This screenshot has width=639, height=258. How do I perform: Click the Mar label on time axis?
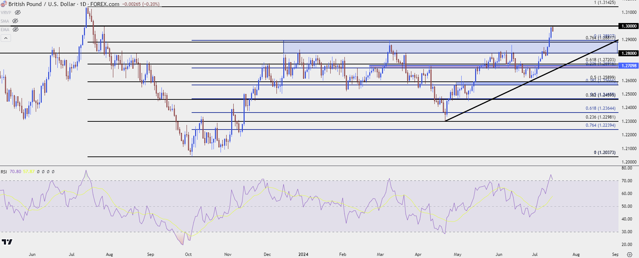(x=381, y=254)
